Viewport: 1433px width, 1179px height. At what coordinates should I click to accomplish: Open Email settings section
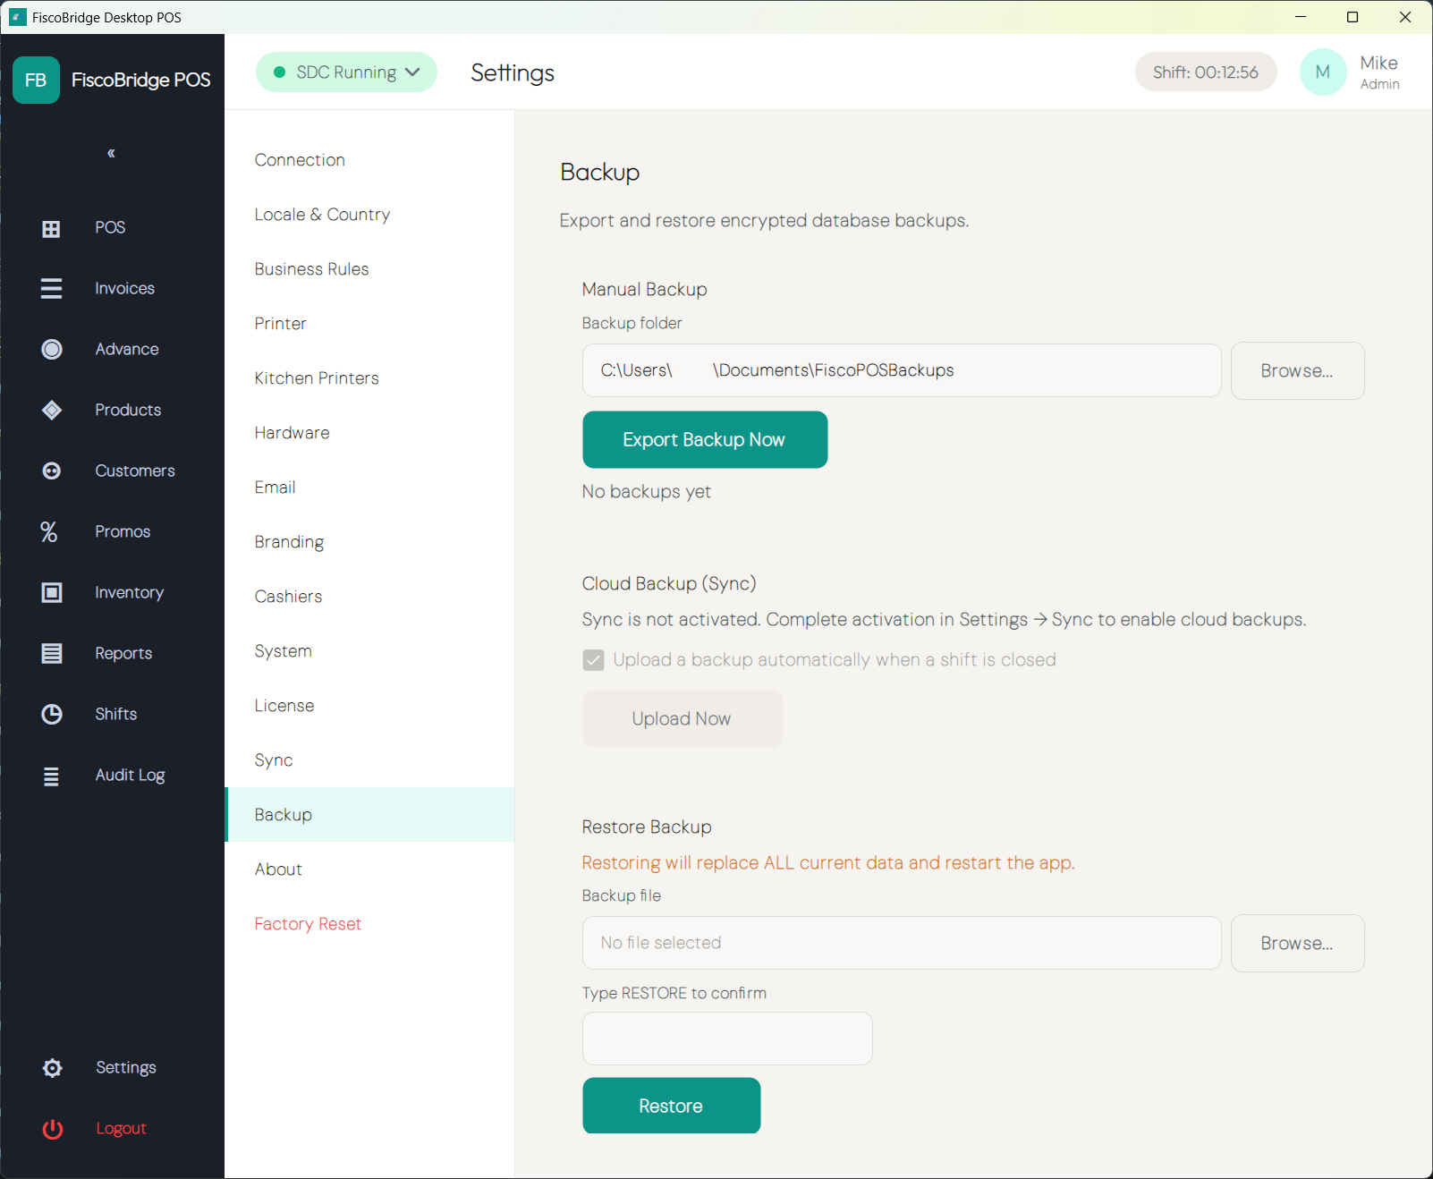pos(369,488)
